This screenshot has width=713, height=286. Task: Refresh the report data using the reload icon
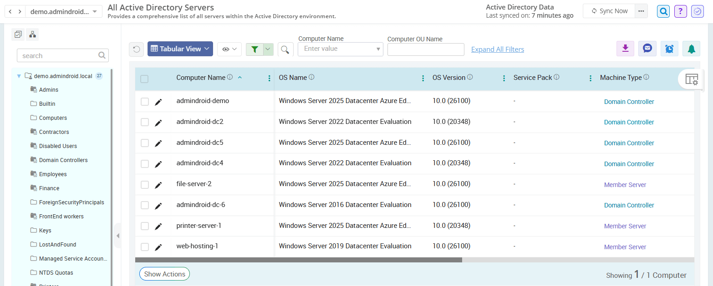(136, 49)
